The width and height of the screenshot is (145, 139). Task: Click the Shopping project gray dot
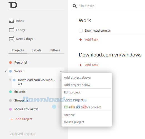point(11,100)
